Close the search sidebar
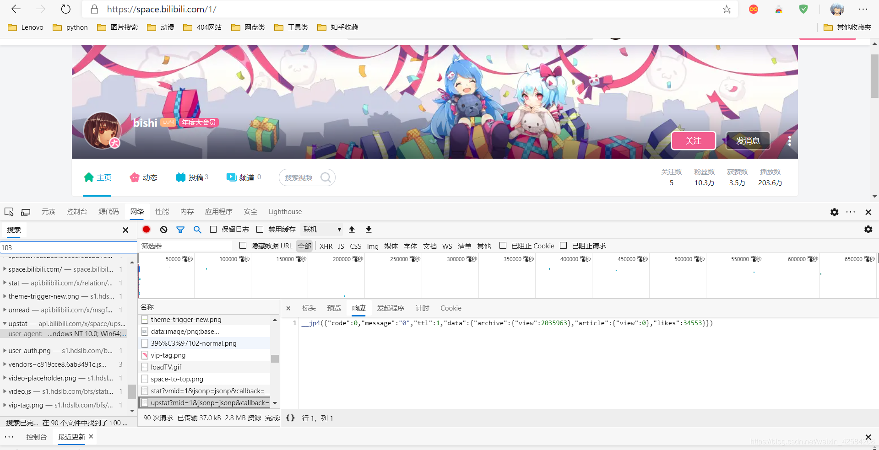The width and height of the screenshot is (879, 450). point(125,230)
